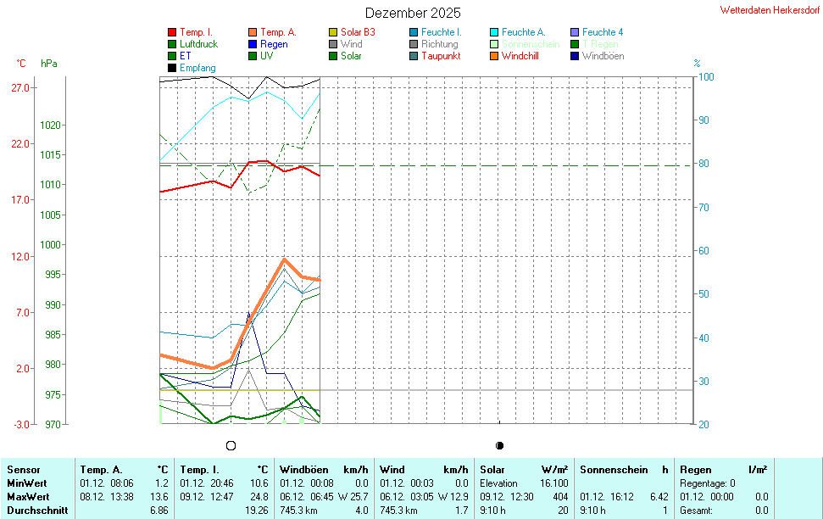Select the yellow Solar B3 legend swatch
Viewport: 823px width, 519px height.
[x=333, y=32]
